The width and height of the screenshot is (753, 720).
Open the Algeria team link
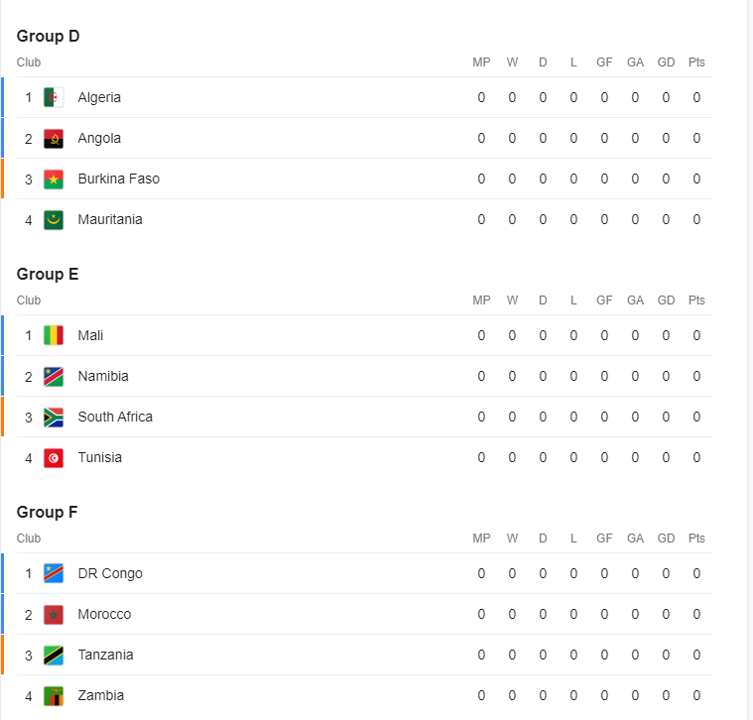(99, 97)
